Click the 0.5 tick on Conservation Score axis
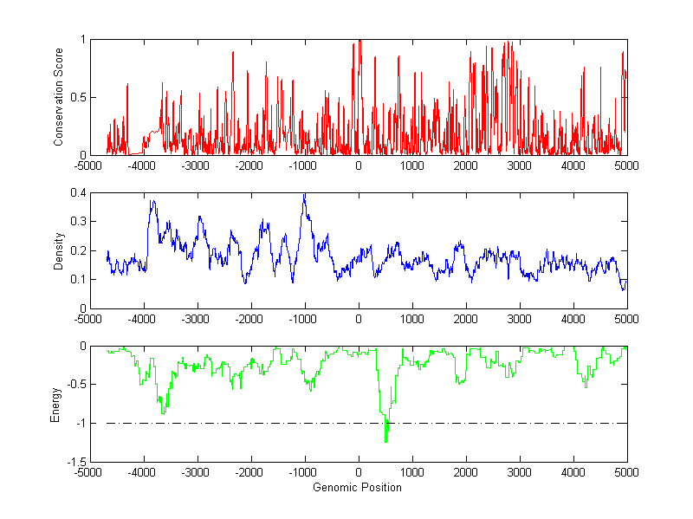Image resolution: width=693 pixels, height=519 pixels. tap(76, 98)
